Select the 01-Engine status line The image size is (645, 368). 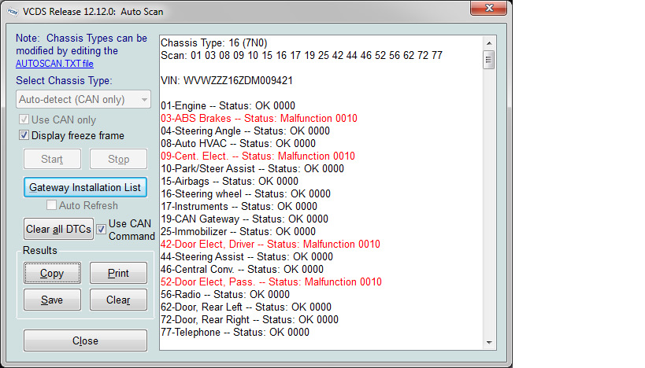coord(228,105)
